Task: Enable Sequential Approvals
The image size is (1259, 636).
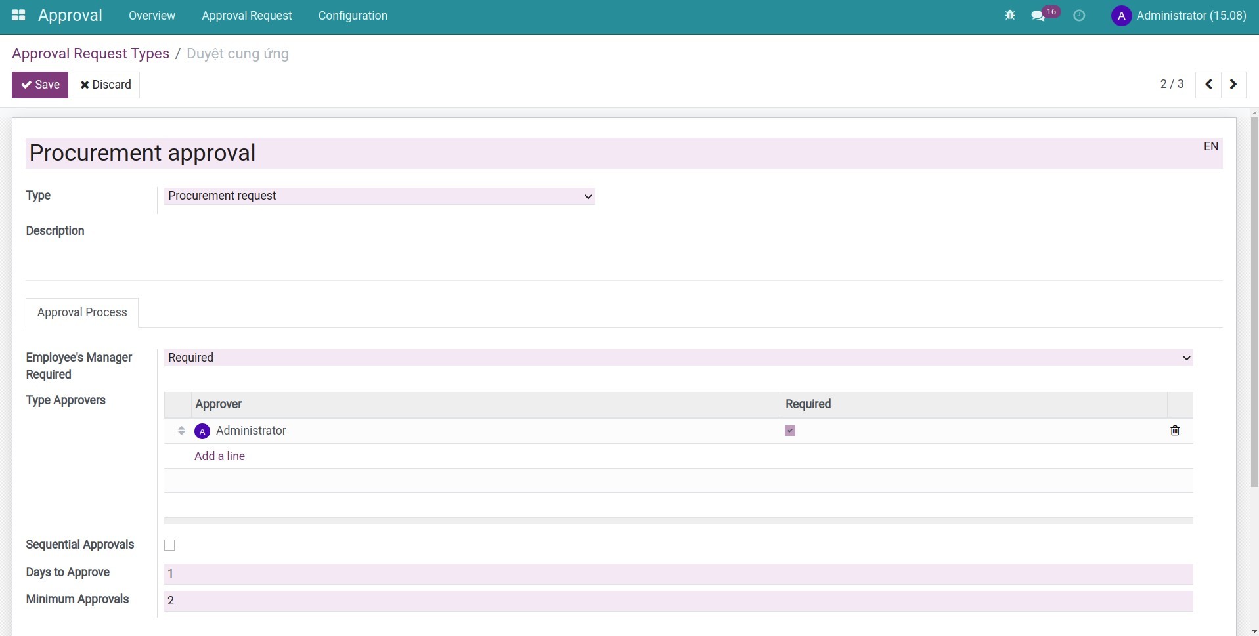Action: click(169, 545)
